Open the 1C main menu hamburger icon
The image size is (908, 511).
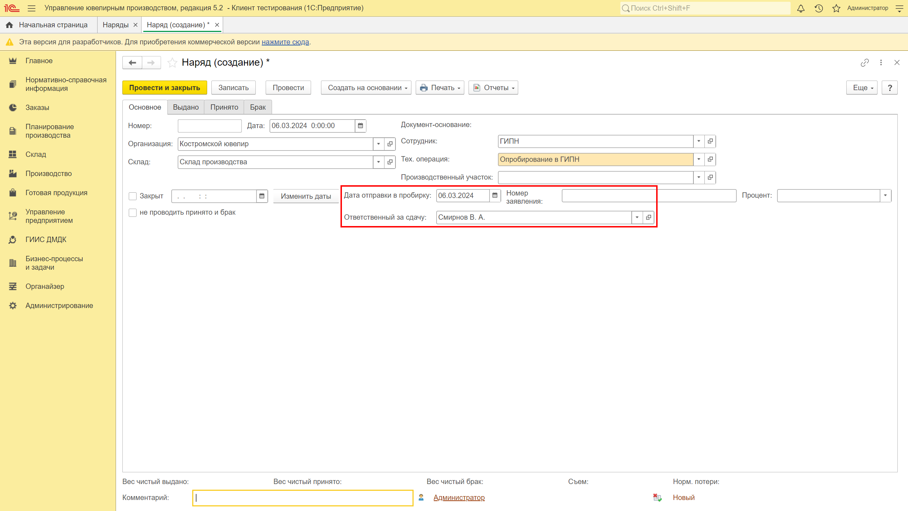32,8
